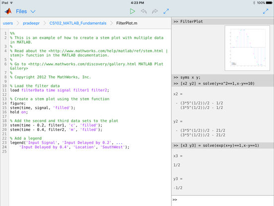This screenshot has width=274, height=206.
Task: Click the '% Load the filter data' comment
Action: [x=35, y=86]
